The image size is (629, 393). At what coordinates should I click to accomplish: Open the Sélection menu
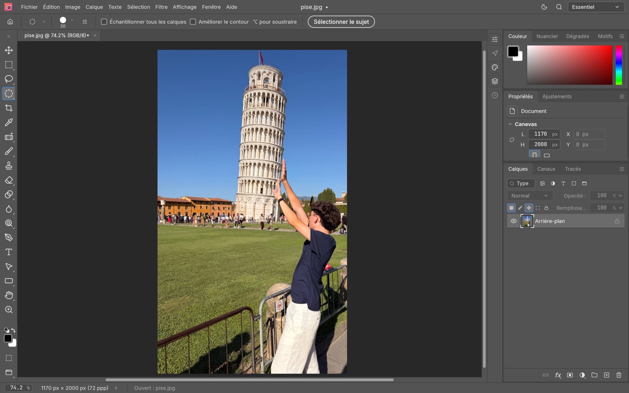(x=138, y=7)
